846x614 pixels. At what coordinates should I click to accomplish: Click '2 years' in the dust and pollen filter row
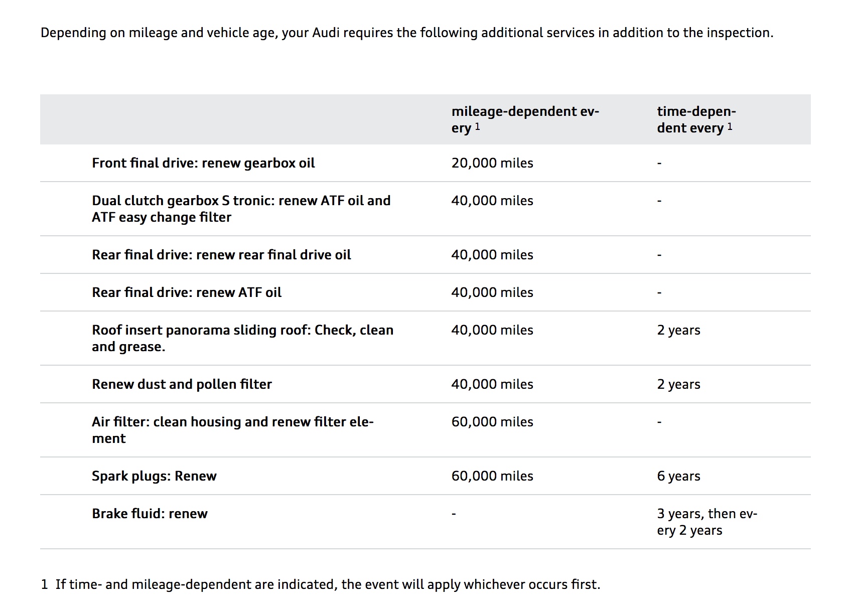678,384
